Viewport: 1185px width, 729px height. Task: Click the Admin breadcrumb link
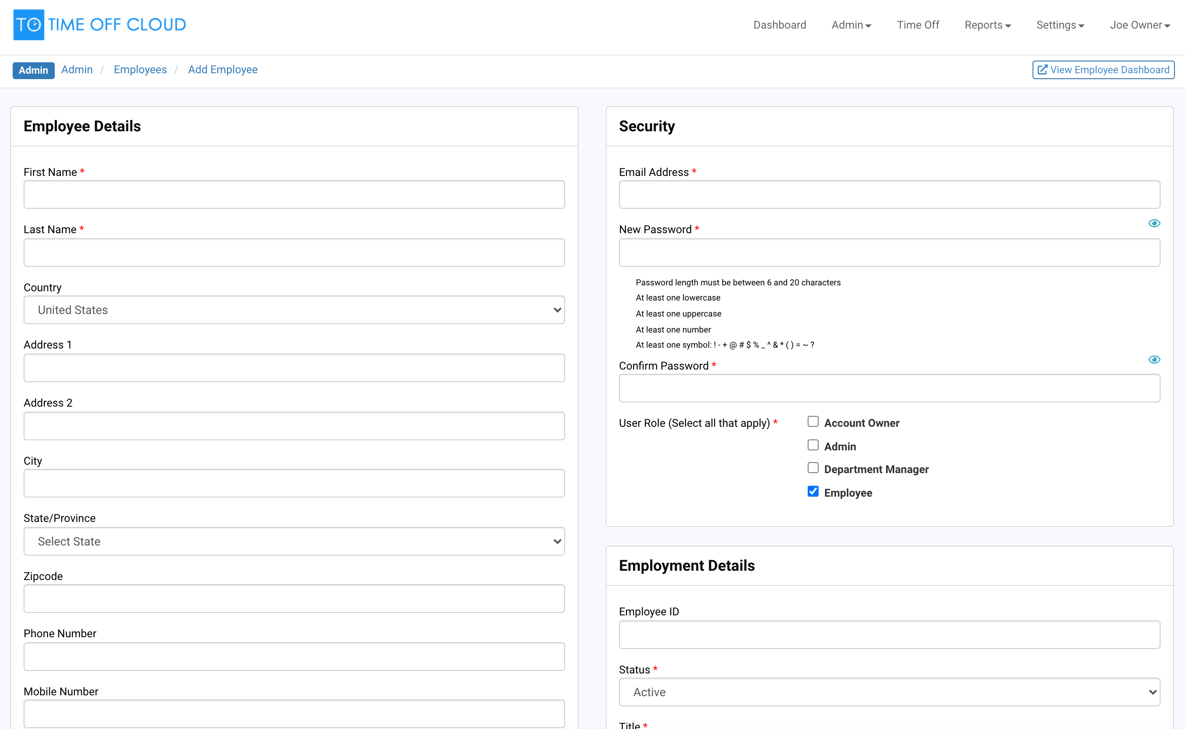77,70
